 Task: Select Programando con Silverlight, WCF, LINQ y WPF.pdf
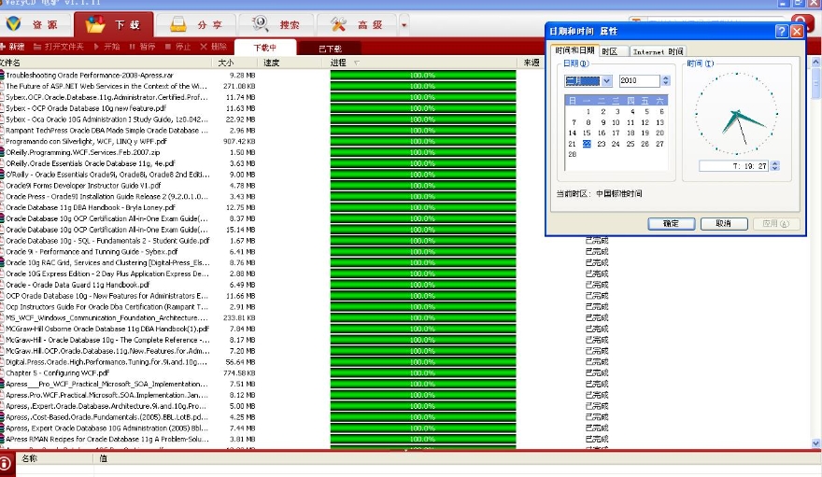coord(86,141)
